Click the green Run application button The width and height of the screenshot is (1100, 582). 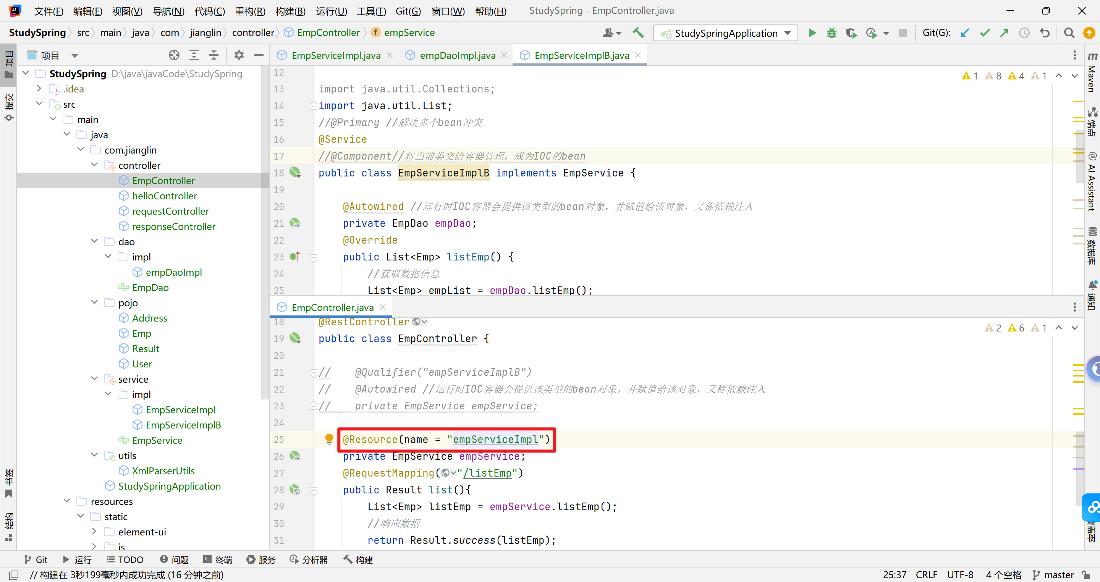812,33
